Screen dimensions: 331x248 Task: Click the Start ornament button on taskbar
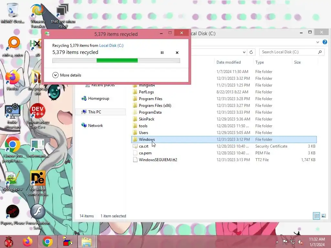click(9, 242)
